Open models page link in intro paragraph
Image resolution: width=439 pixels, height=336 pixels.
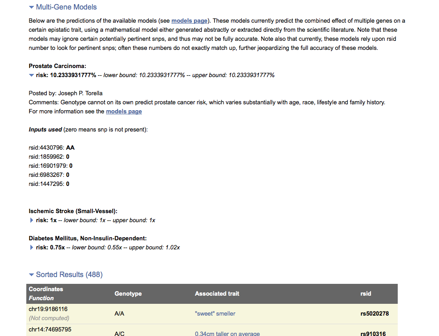click(x=189, y=21)
